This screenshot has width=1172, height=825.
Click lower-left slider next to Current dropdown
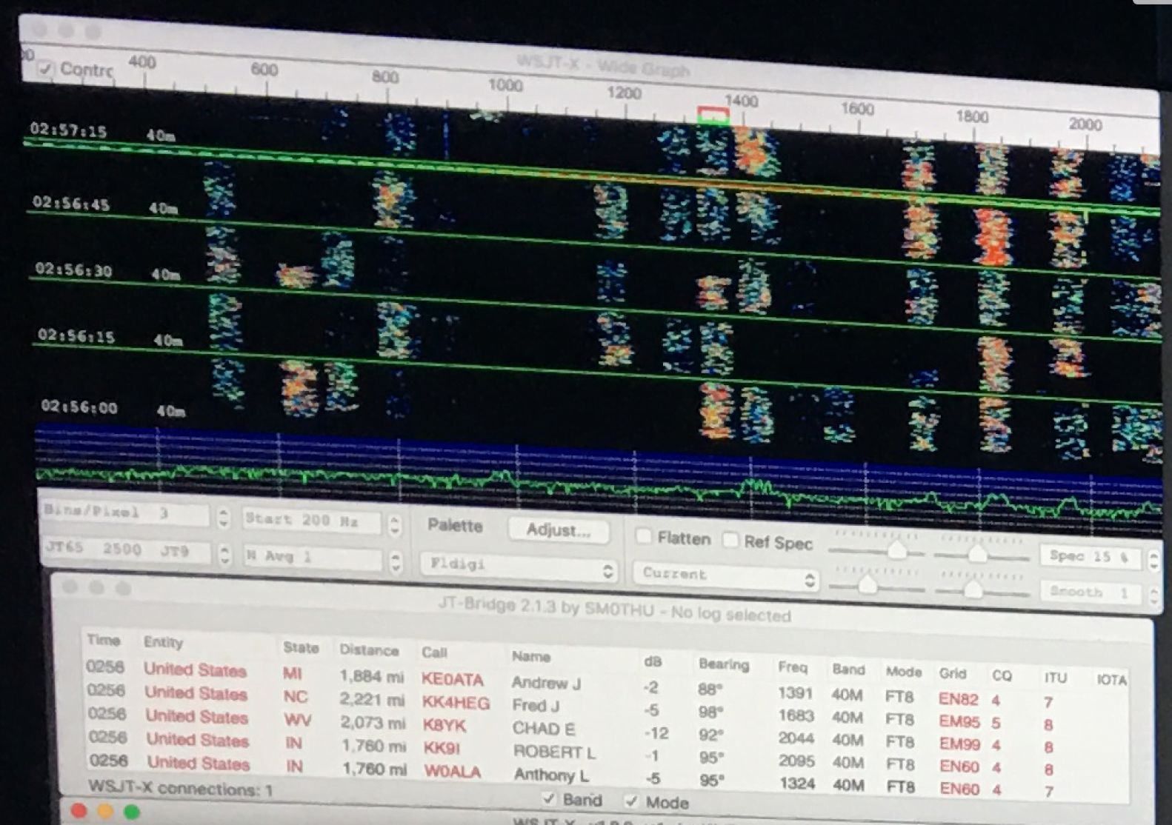pyautogui.click(x=876, y=586)
